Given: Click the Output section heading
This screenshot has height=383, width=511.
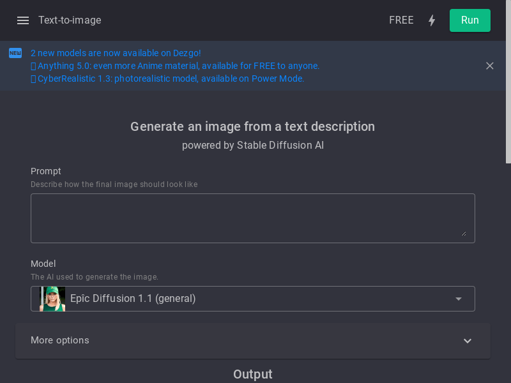Looking at the screenshot, I should tap(252, 374).
